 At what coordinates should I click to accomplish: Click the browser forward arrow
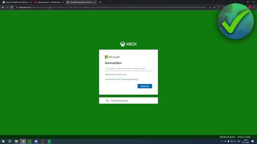[x=7, y=7]
